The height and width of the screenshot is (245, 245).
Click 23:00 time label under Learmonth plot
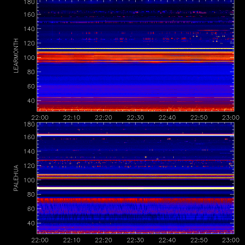click(231, 118)
